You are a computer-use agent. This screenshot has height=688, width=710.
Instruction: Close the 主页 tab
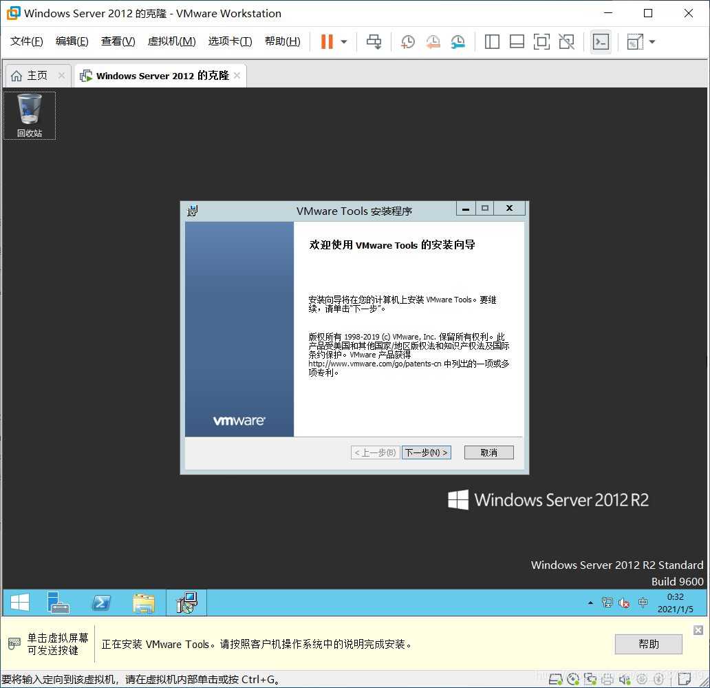coord(62,76)
